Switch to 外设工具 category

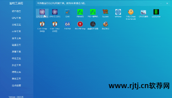16,65
